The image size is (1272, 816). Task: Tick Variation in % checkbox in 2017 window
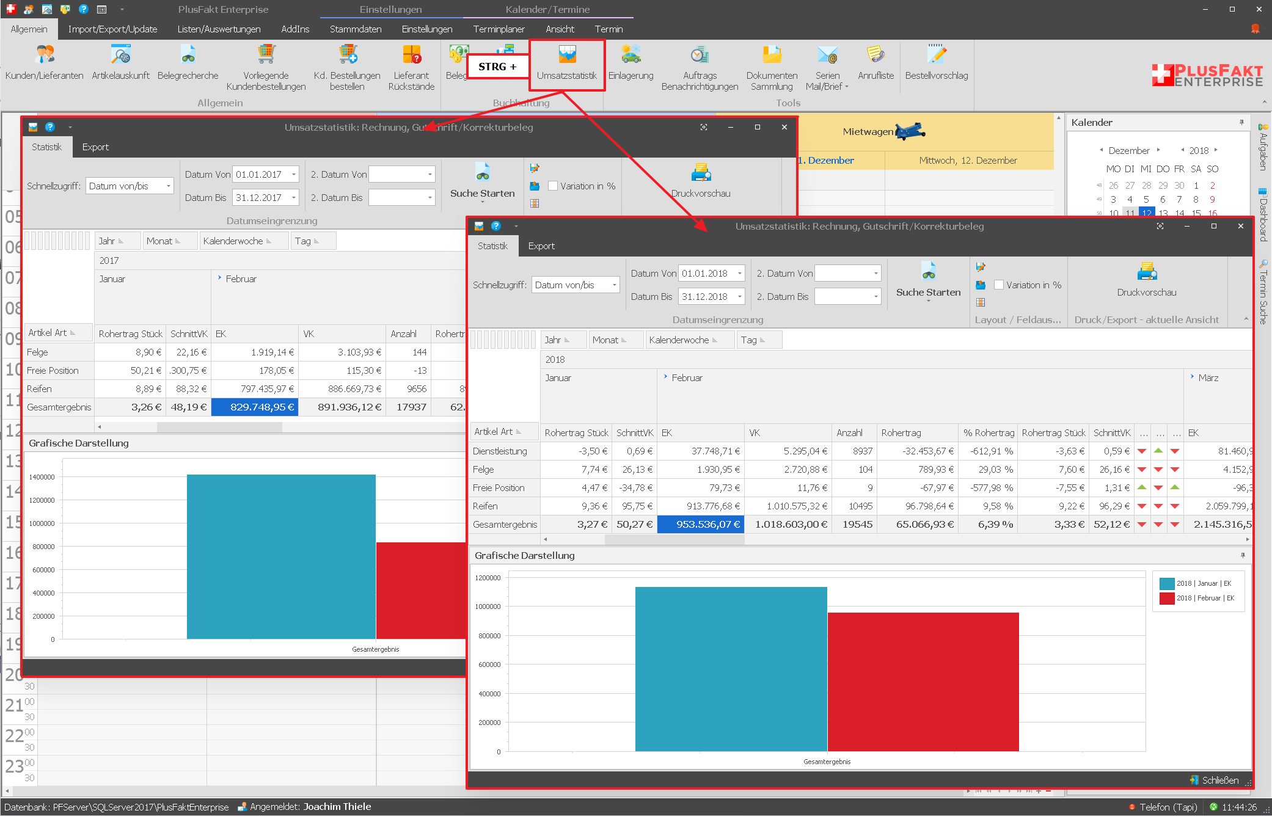pos(554,186)
